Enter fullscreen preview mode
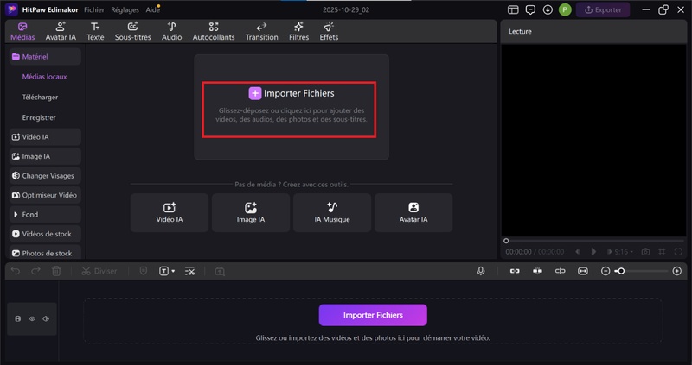Image resolution: width=692 pixels, height=365 pixels. pos(677,252)
